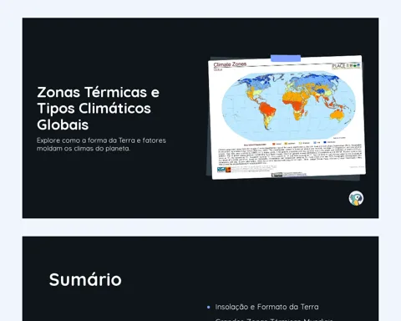Select the Sumário heading
401x321 pixels.
tap(85, 279)
